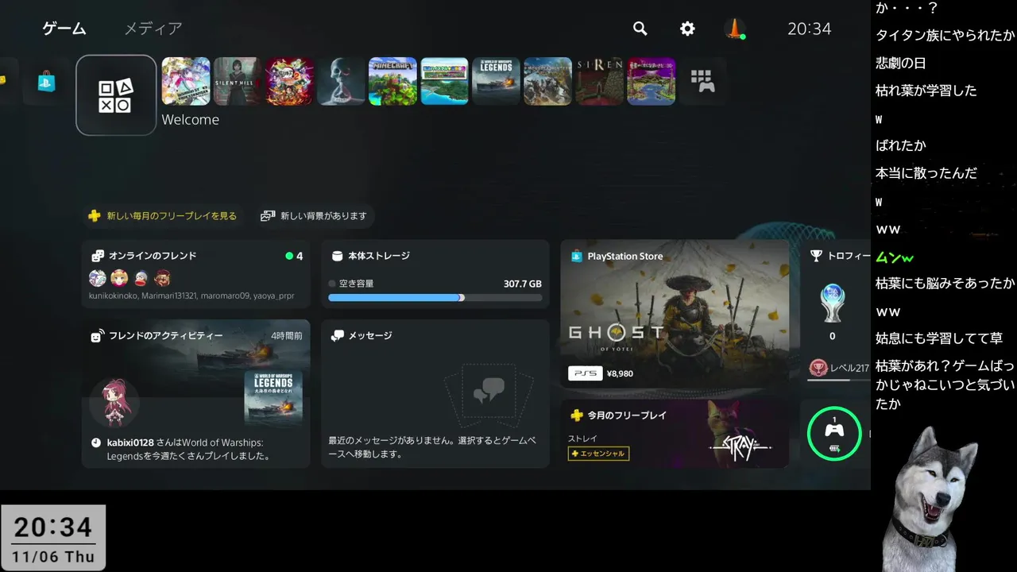Open the フレンドのアクティビティー card
The image size is (1017, 572).
pos(196,393)
